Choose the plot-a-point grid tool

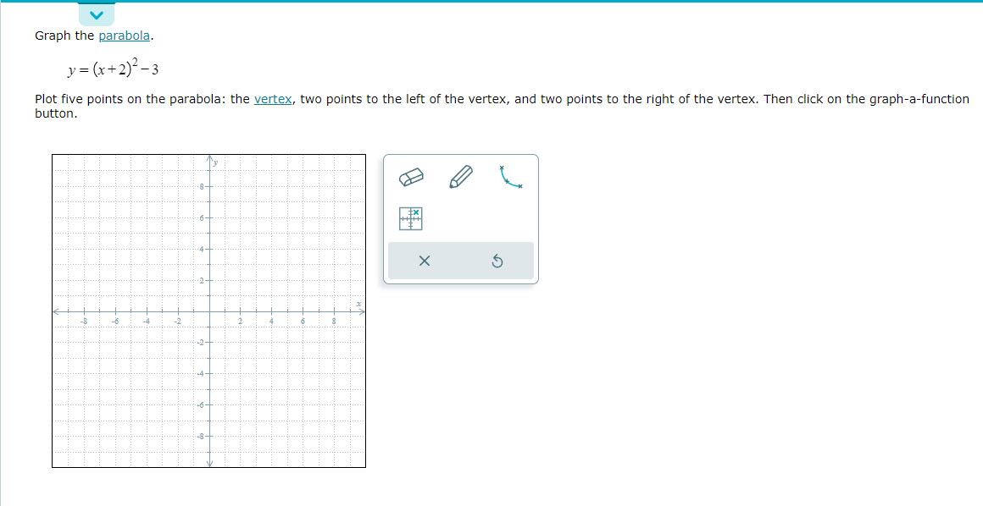pos(409,217)
